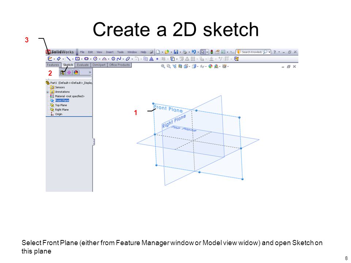Switch to the DimXpert tab
This screenshot has width=351, height=263.
click(99, 65)
